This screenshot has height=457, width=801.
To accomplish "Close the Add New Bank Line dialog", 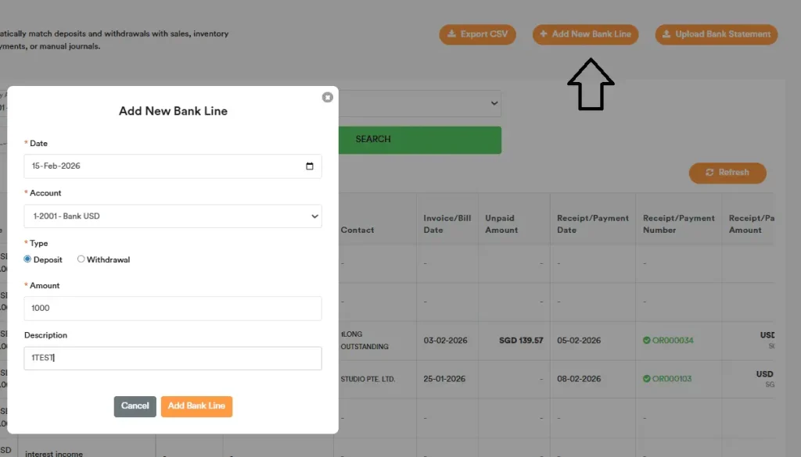I will pyautogui.click(x=327, y=97).
